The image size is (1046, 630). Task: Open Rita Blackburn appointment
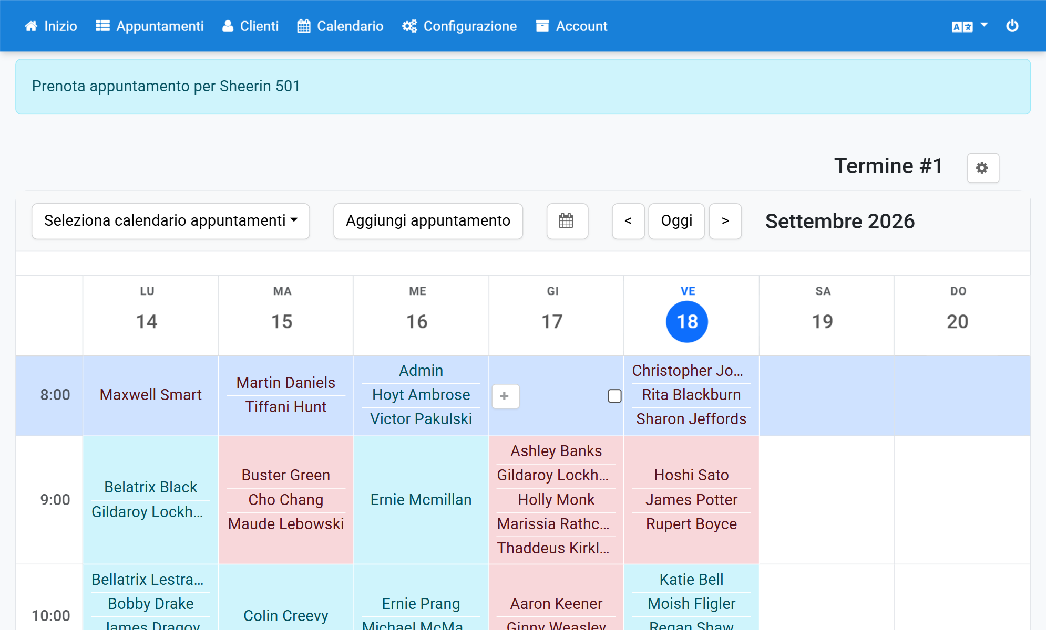pos(691,395)
